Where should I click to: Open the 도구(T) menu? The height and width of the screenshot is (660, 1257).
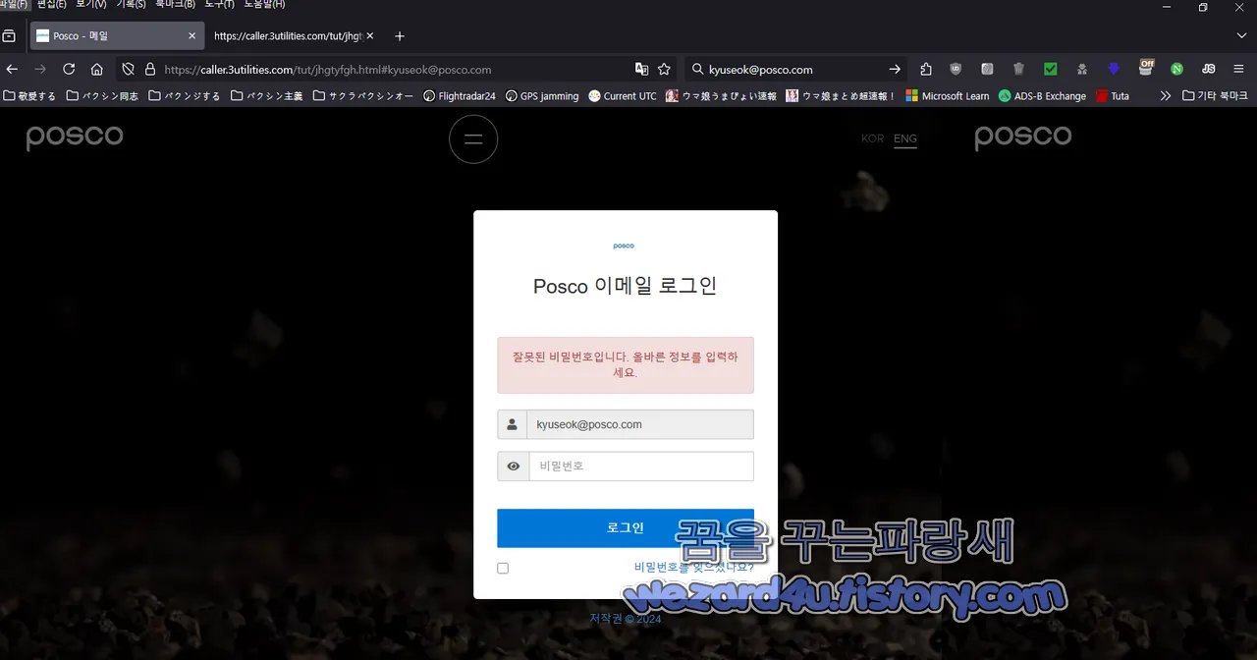[219, 5]
